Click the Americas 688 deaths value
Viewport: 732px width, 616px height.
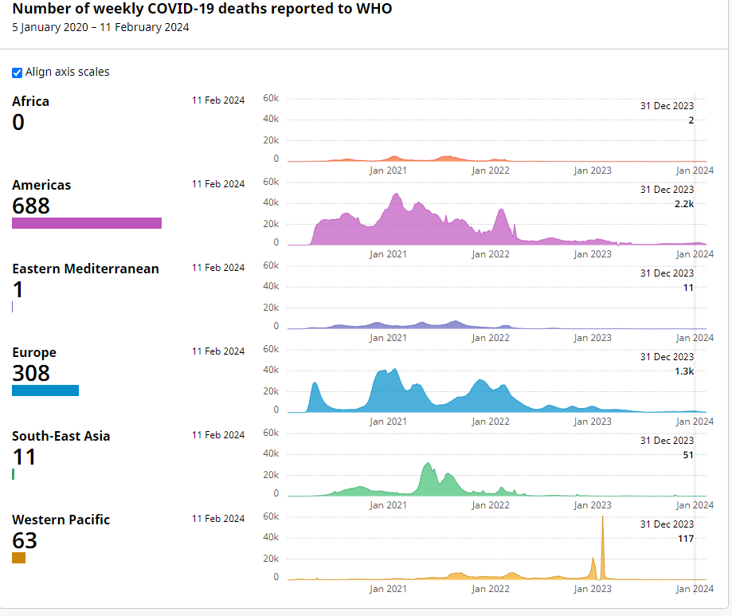(x=31, y=206)
